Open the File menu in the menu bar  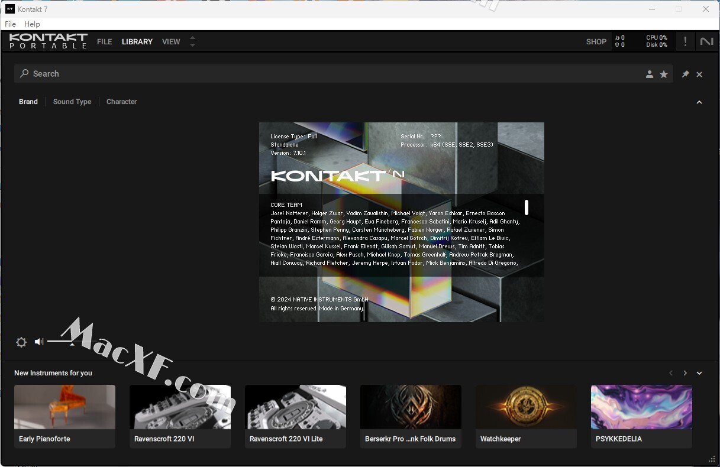pyautogui.click(x=10, y=24)
